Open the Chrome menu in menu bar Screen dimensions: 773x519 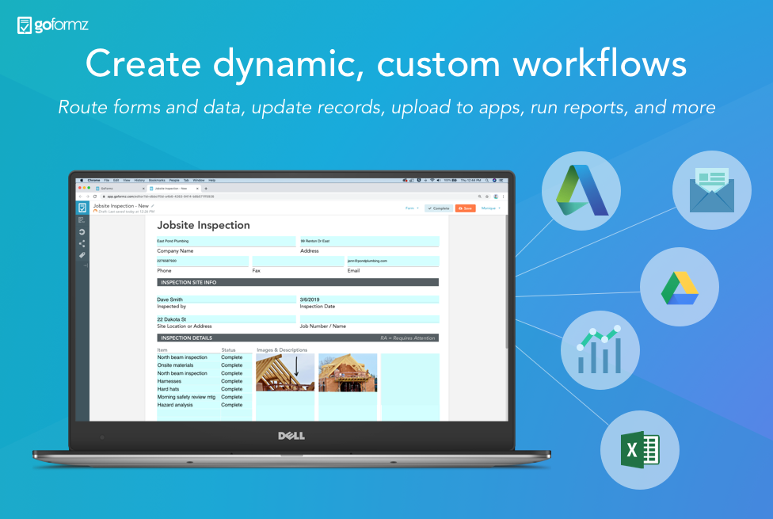(x=93, y=181)
